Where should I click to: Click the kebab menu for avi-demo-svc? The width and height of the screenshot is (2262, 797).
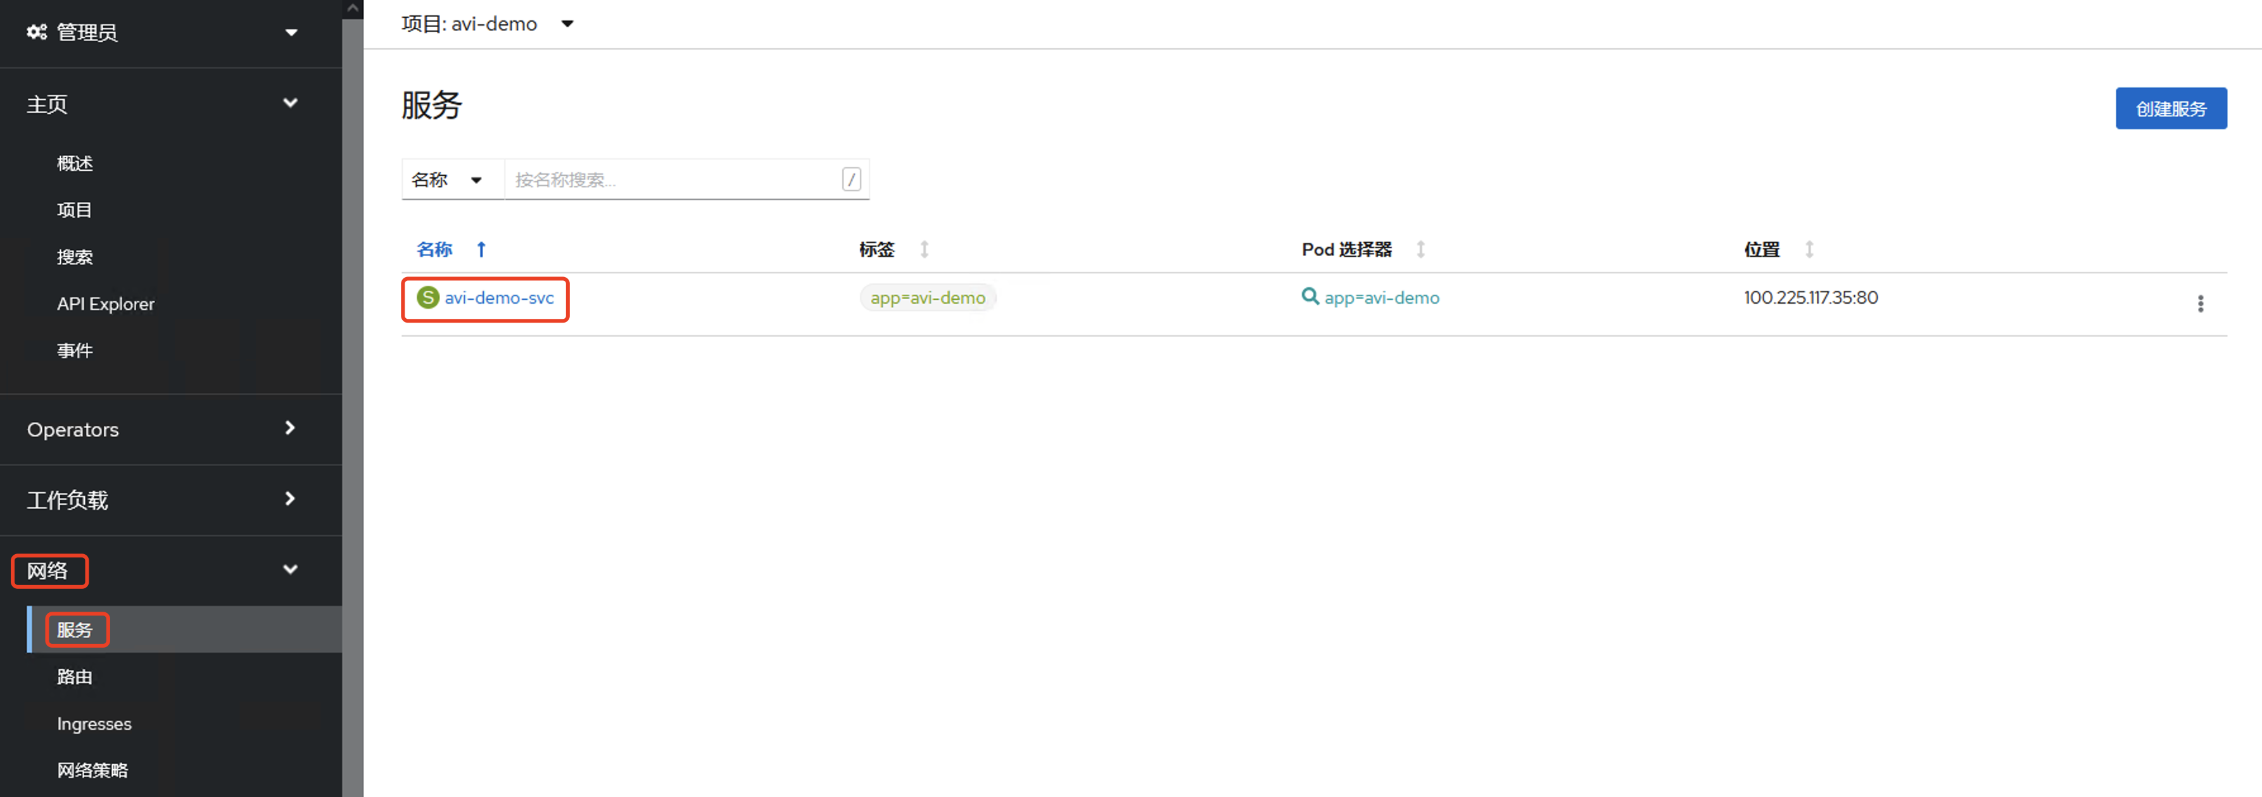pos(2200,304)
